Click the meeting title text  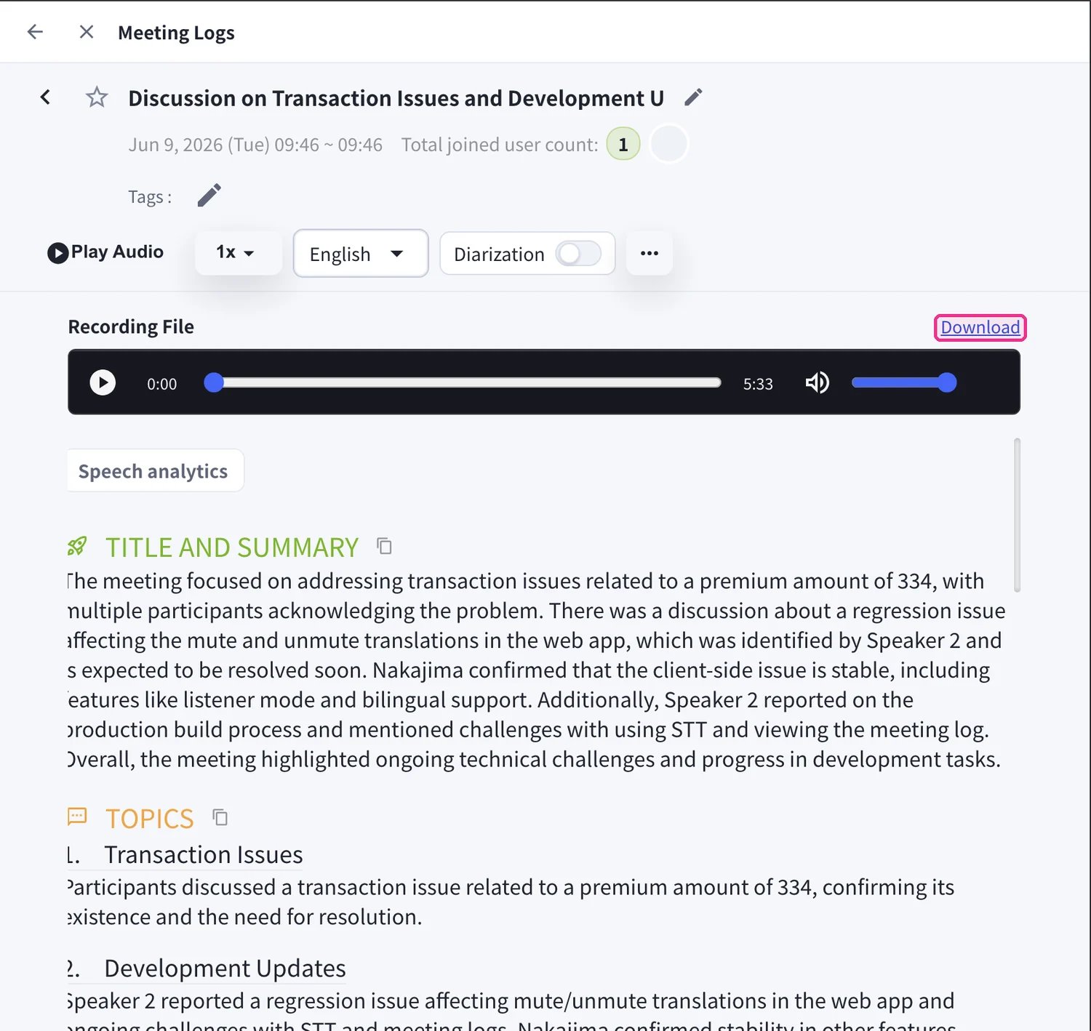(x=396, y=98)
